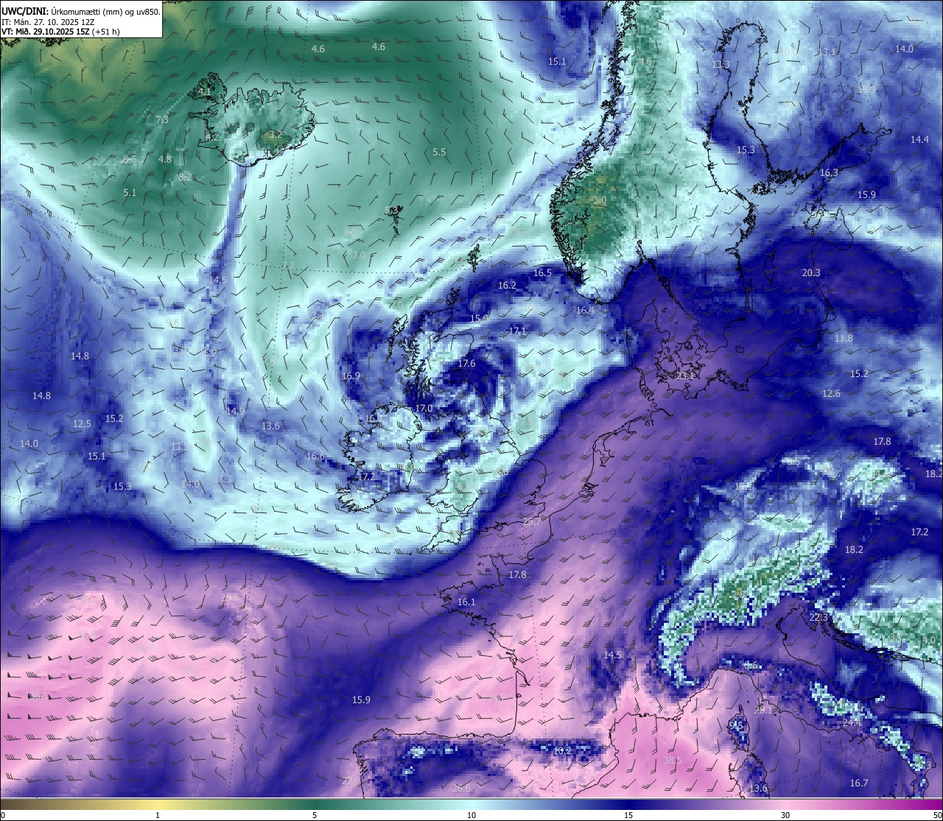Click the colorbar tick label '15'
This screenshot has width=943, height=821.
click(628, 815)
